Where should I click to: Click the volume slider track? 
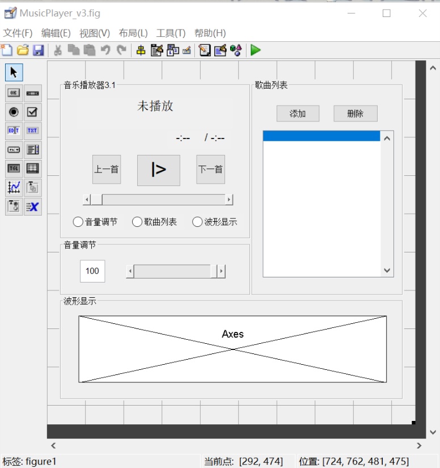172,271
